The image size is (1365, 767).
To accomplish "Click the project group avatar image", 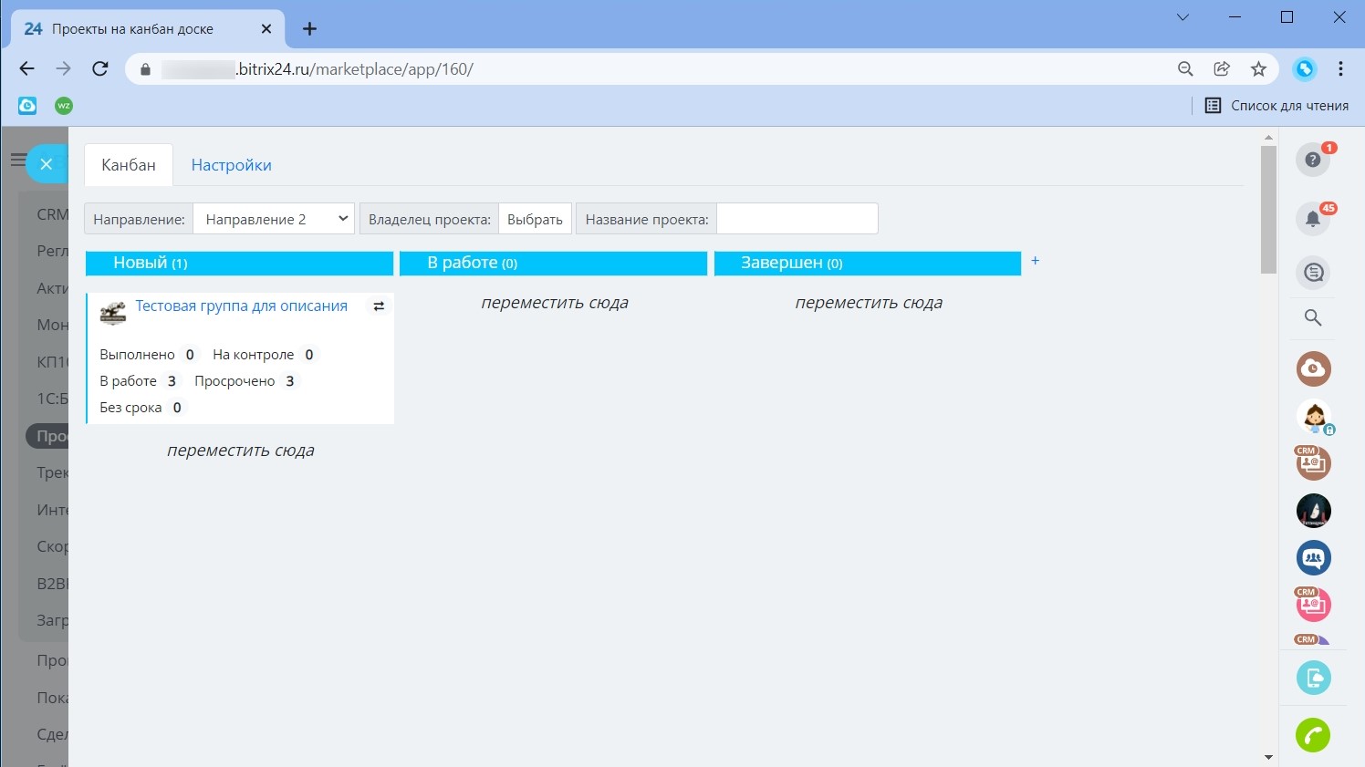I will tap(113, 313).
